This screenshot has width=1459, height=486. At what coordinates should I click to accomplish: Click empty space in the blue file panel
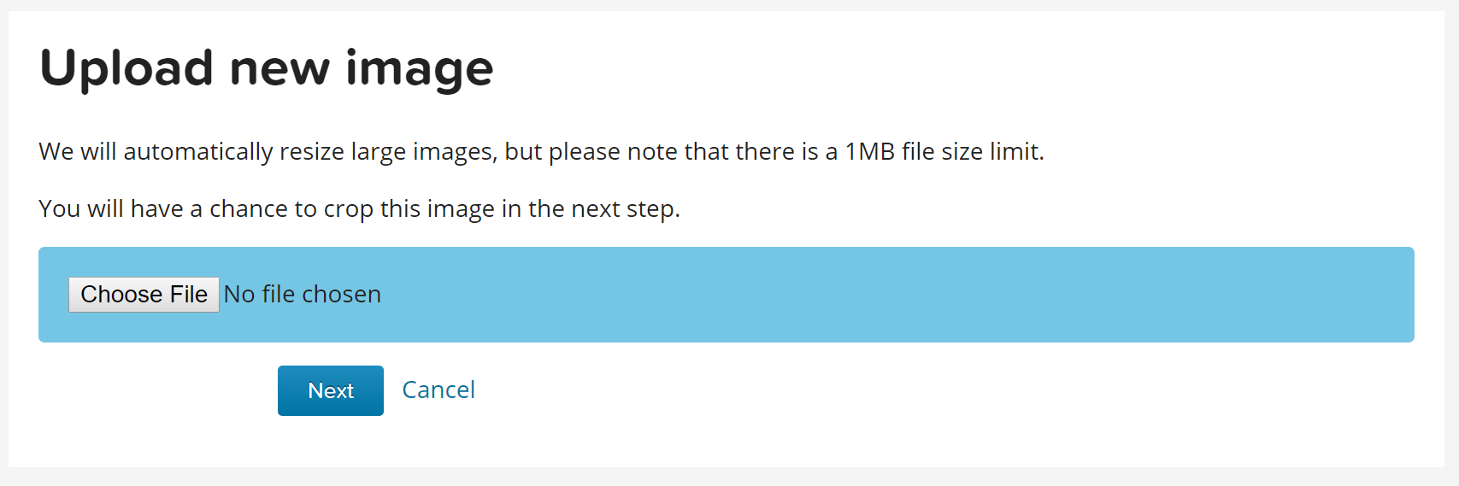[855, 295]
